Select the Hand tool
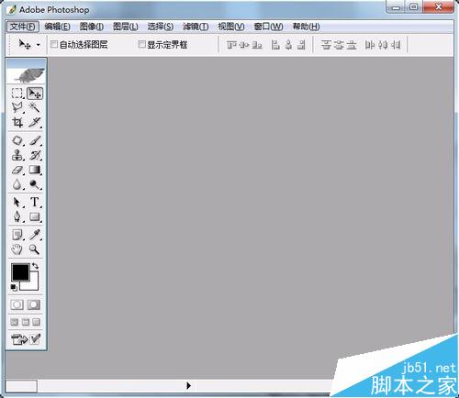 pyautogui.click(x=17, y=249)
